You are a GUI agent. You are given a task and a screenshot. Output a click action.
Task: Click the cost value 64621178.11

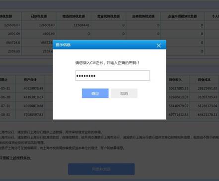[x=208, y=115]
